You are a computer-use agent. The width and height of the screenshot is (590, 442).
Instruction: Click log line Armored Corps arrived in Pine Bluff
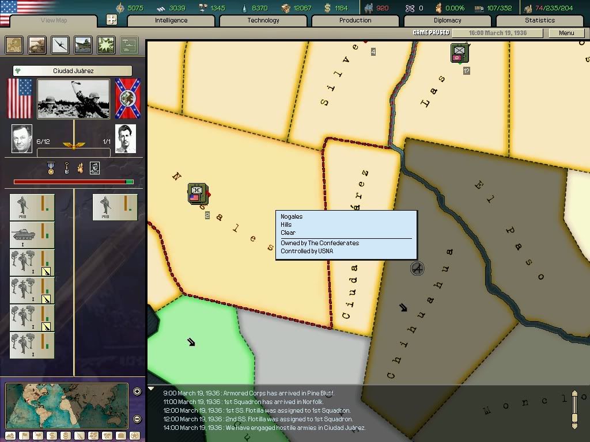pos(249,393)
